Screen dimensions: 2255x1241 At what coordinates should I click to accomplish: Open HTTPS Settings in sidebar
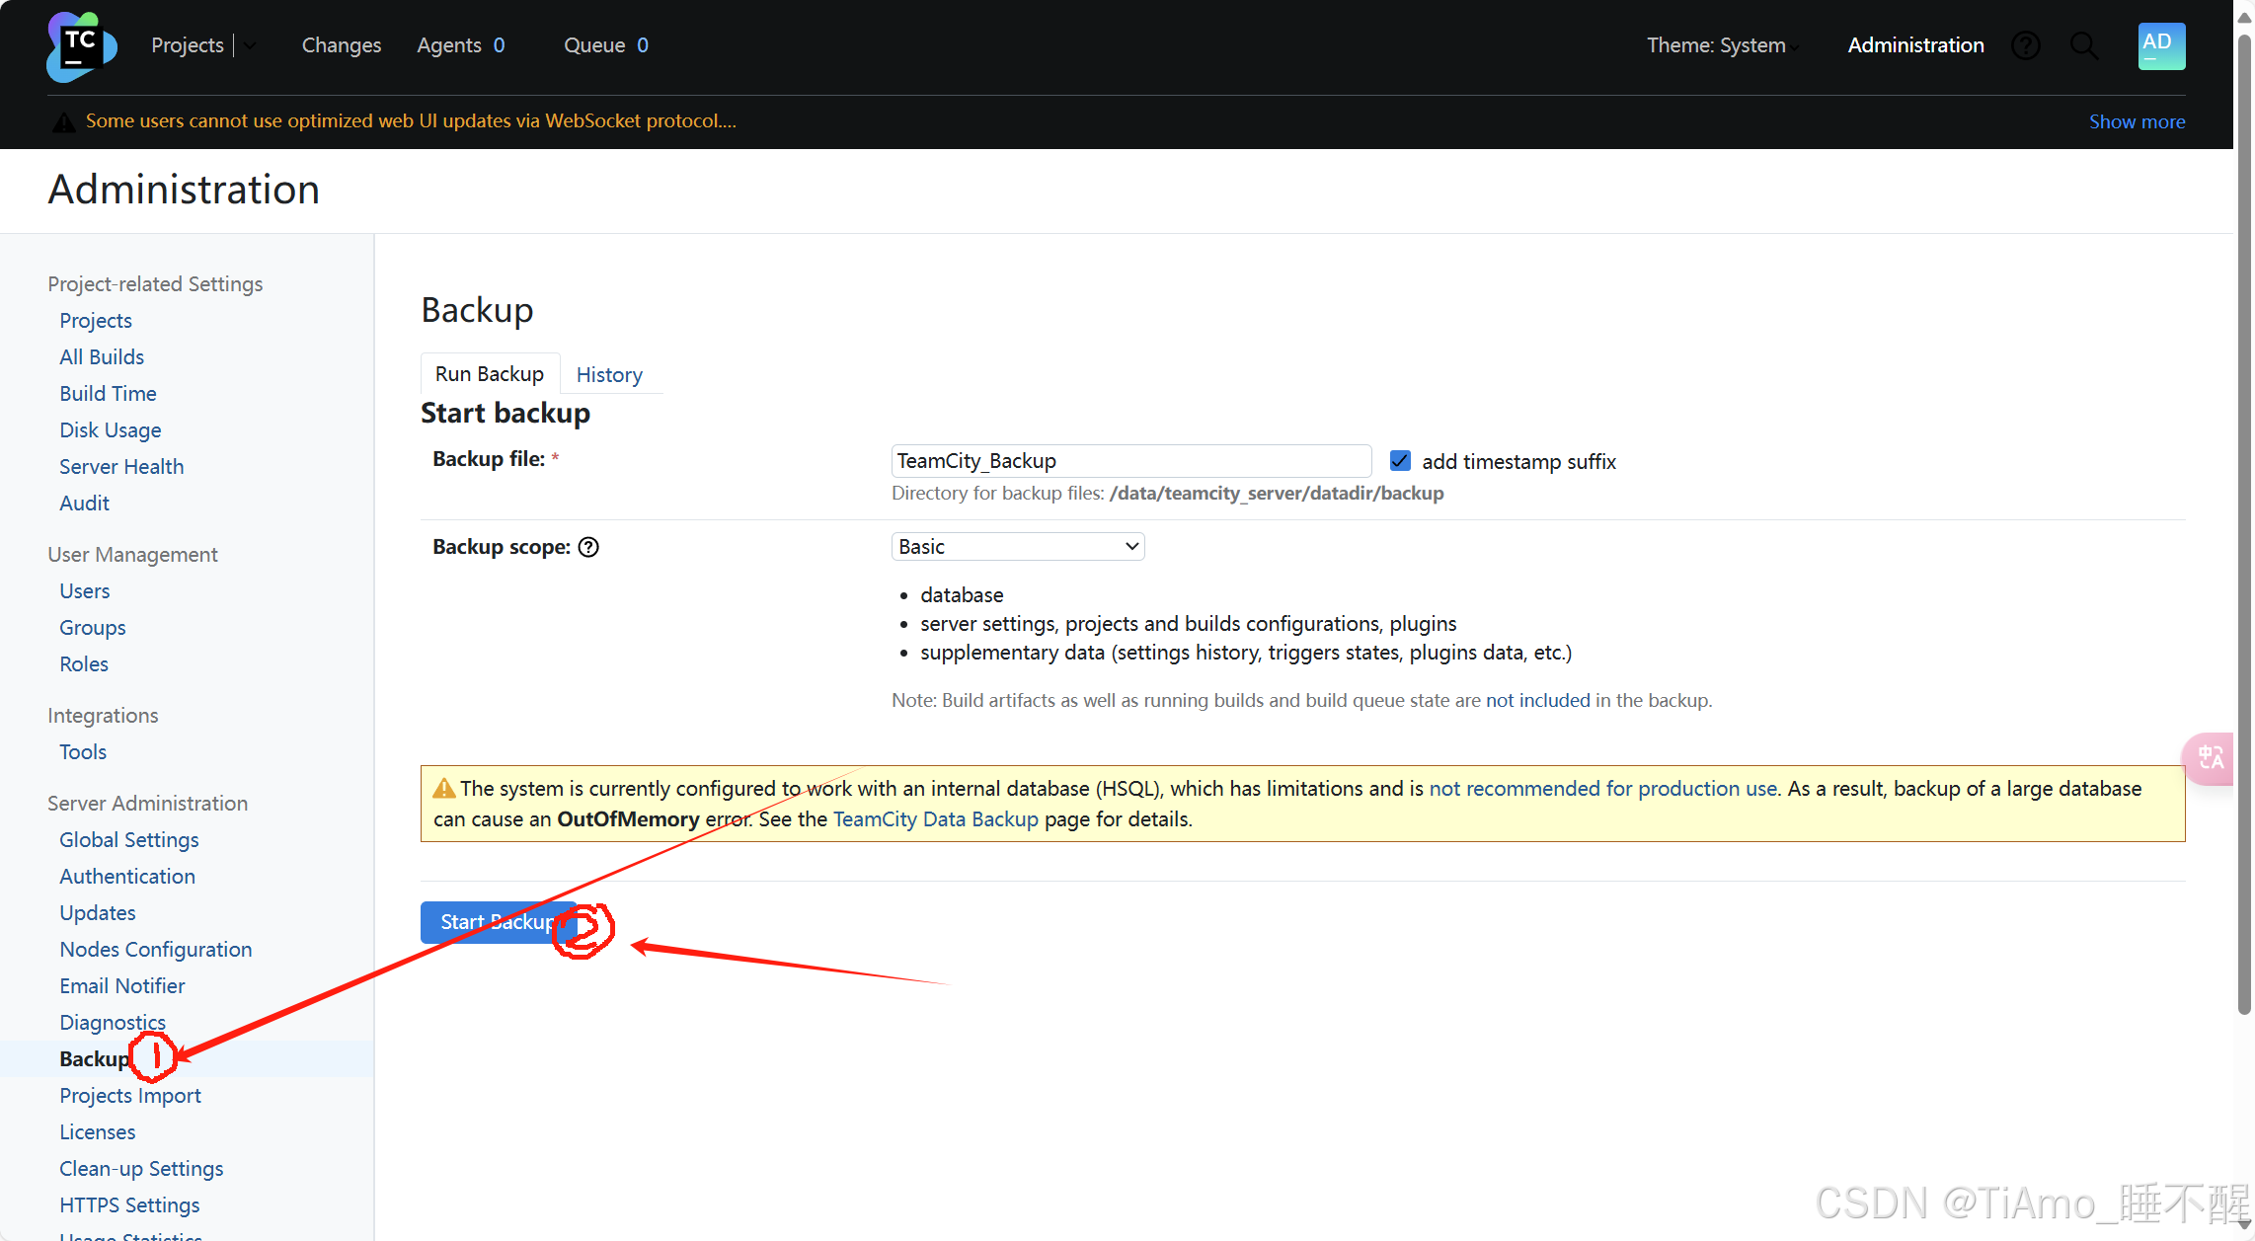(129, 1204)
